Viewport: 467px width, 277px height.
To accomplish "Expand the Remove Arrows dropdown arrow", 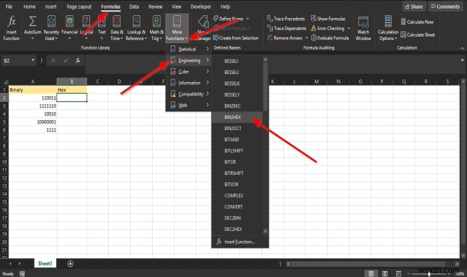I will pos(306,38).
